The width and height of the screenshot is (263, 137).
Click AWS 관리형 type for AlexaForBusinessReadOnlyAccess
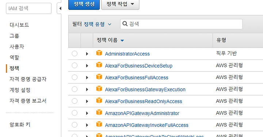(229, 101)
